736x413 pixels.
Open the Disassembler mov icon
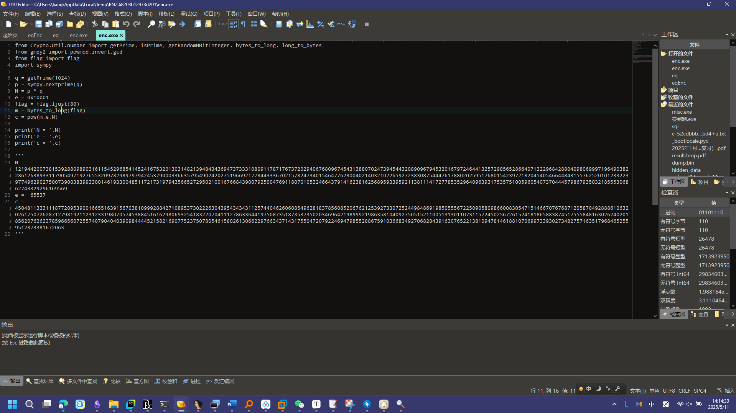[341, 24]
